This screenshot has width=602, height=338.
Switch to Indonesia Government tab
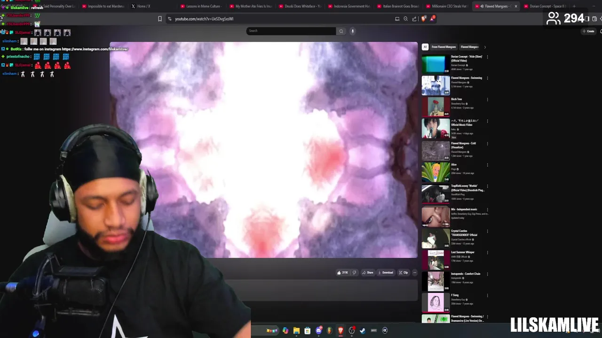(349, 6)
